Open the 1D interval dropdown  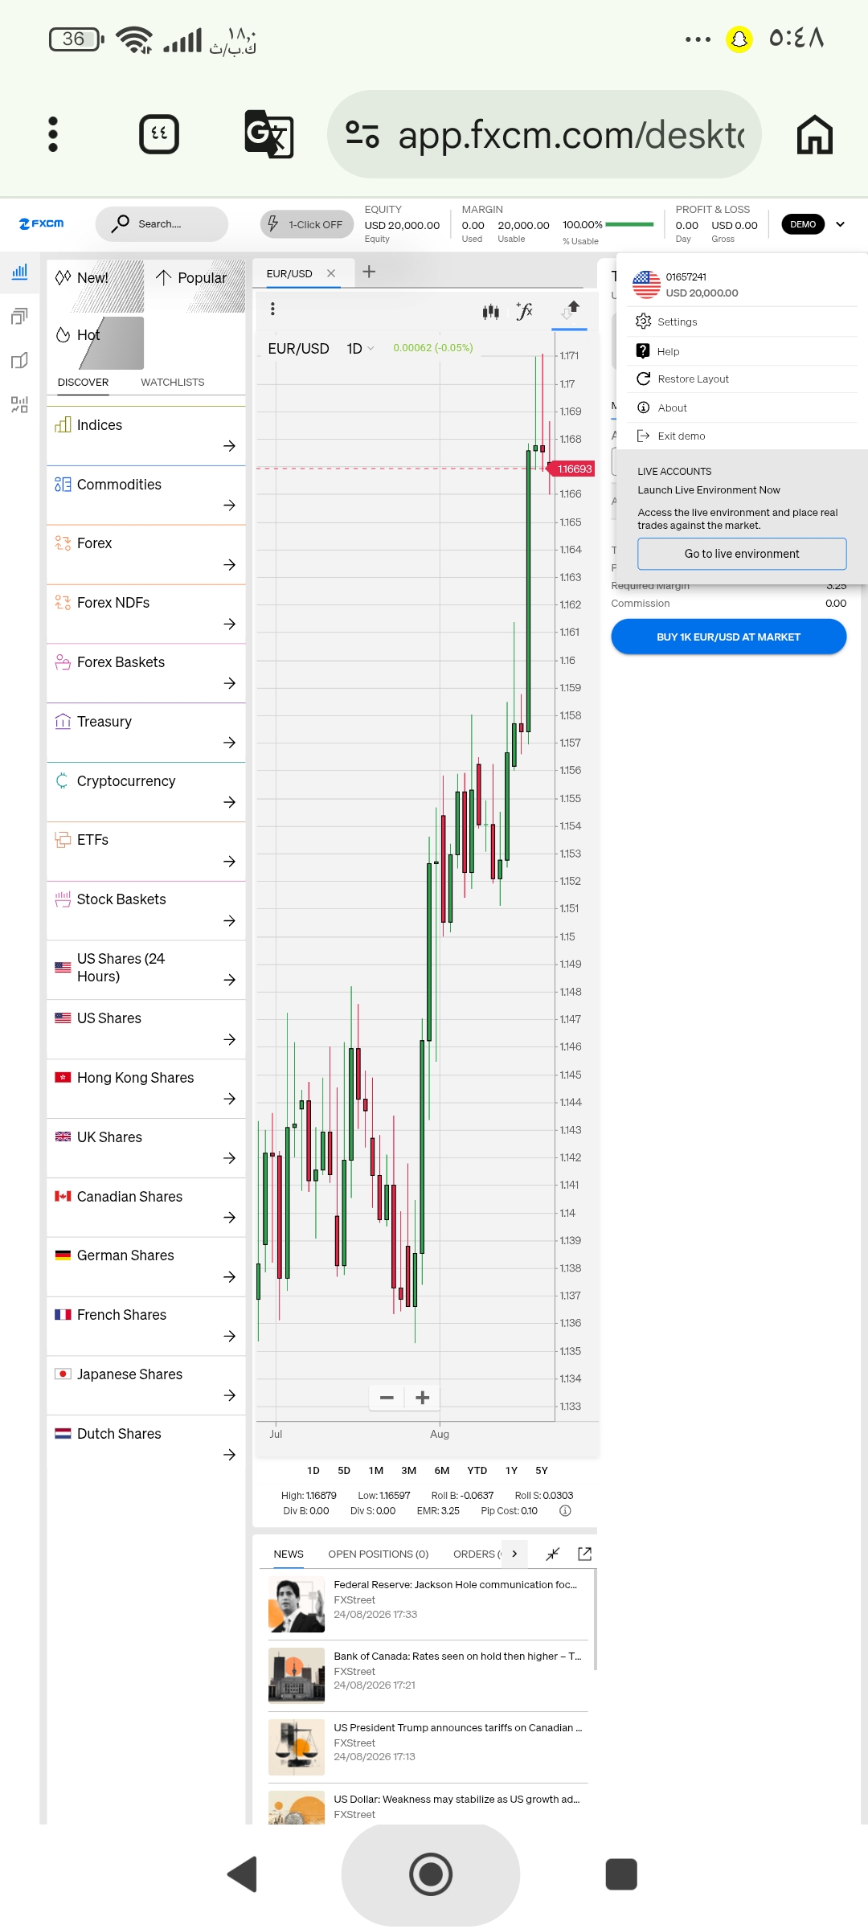tap(361, 349)
